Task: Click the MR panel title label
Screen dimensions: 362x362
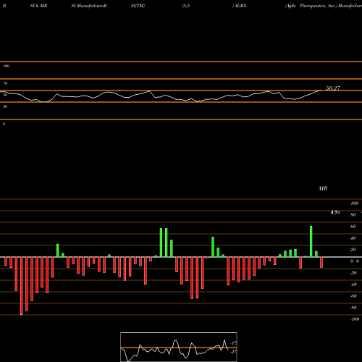Action: point(323,188)
